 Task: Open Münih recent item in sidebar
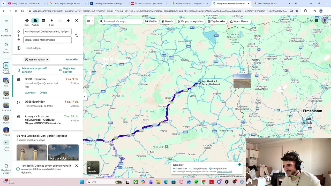6,119
